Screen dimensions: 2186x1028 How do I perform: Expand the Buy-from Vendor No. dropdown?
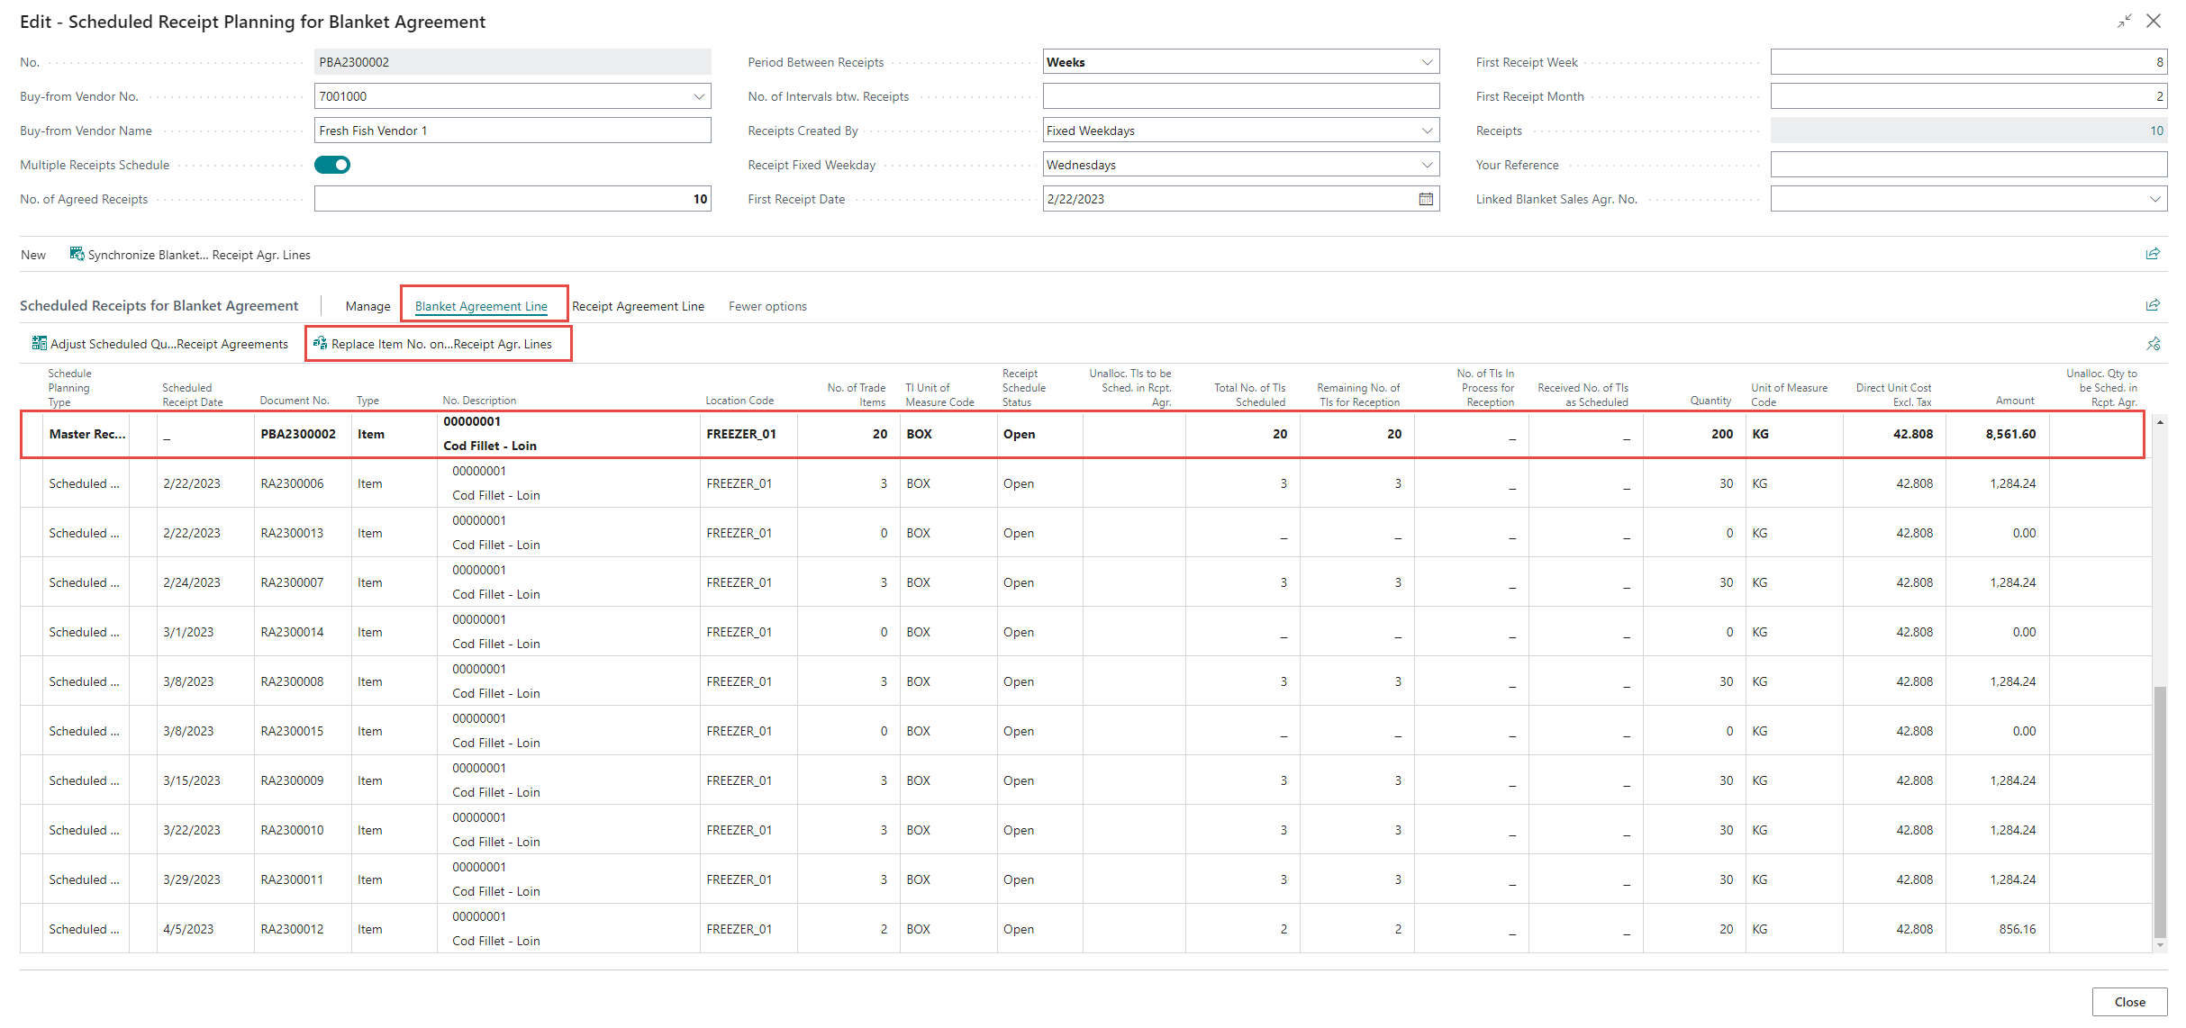point(699,96)
